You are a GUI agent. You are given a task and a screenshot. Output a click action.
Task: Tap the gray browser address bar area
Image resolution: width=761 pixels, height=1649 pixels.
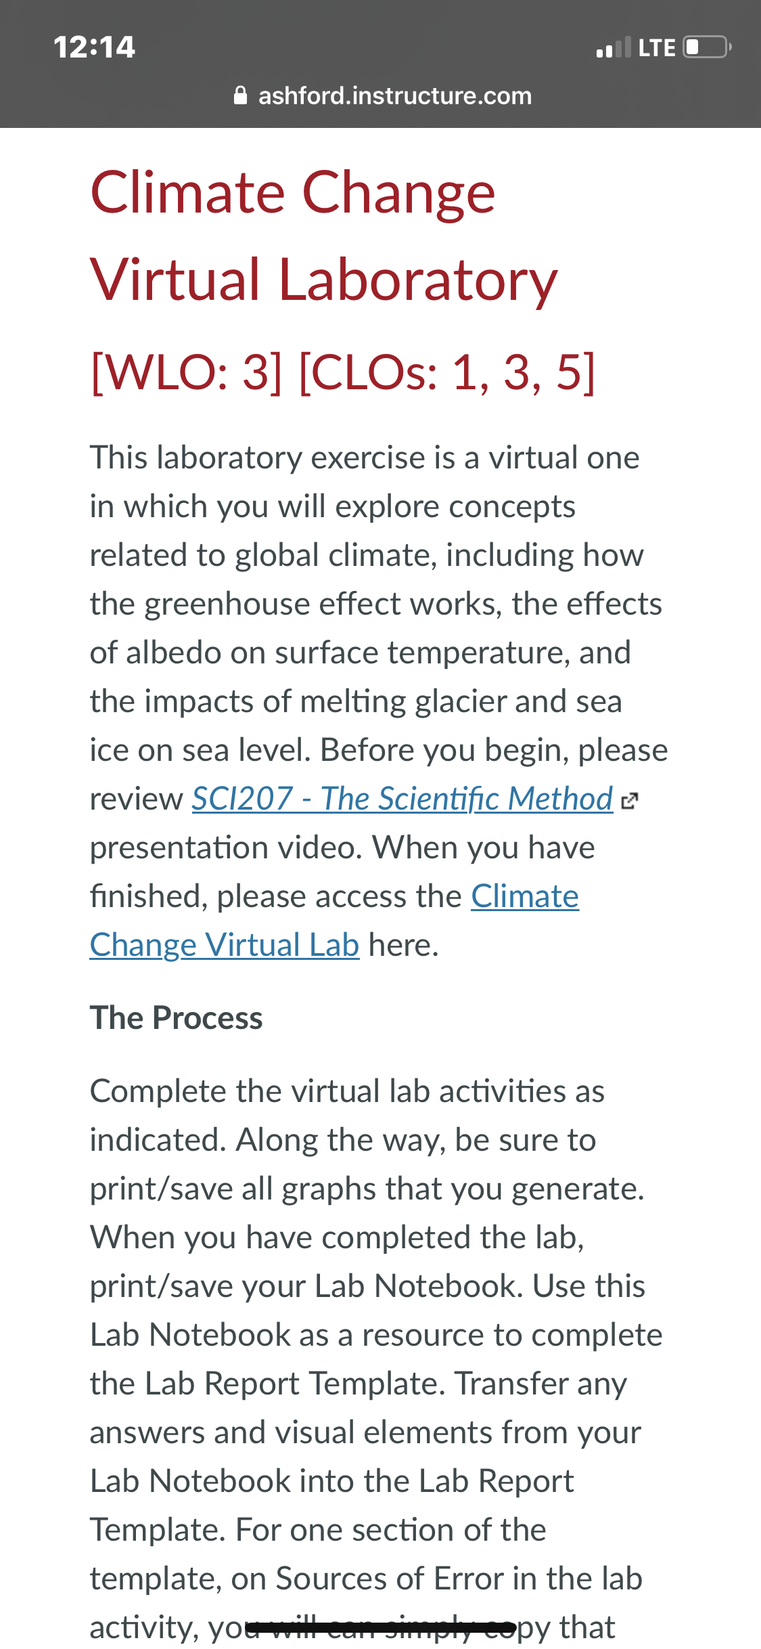(x=380, y=95)
